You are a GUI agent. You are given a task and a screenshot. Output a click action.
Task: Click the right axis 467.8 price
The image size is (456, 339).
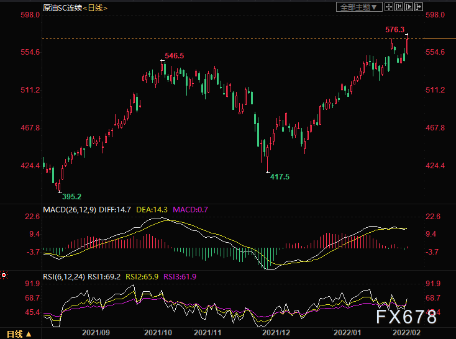click(x=435, y=128)
